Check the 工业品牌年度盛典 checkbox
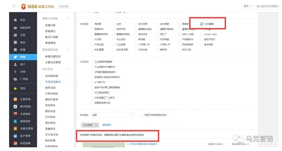 click(x=92, y=62)
